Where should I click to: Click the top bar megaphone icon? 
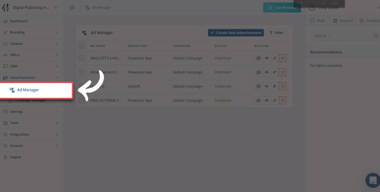point(72,8)
